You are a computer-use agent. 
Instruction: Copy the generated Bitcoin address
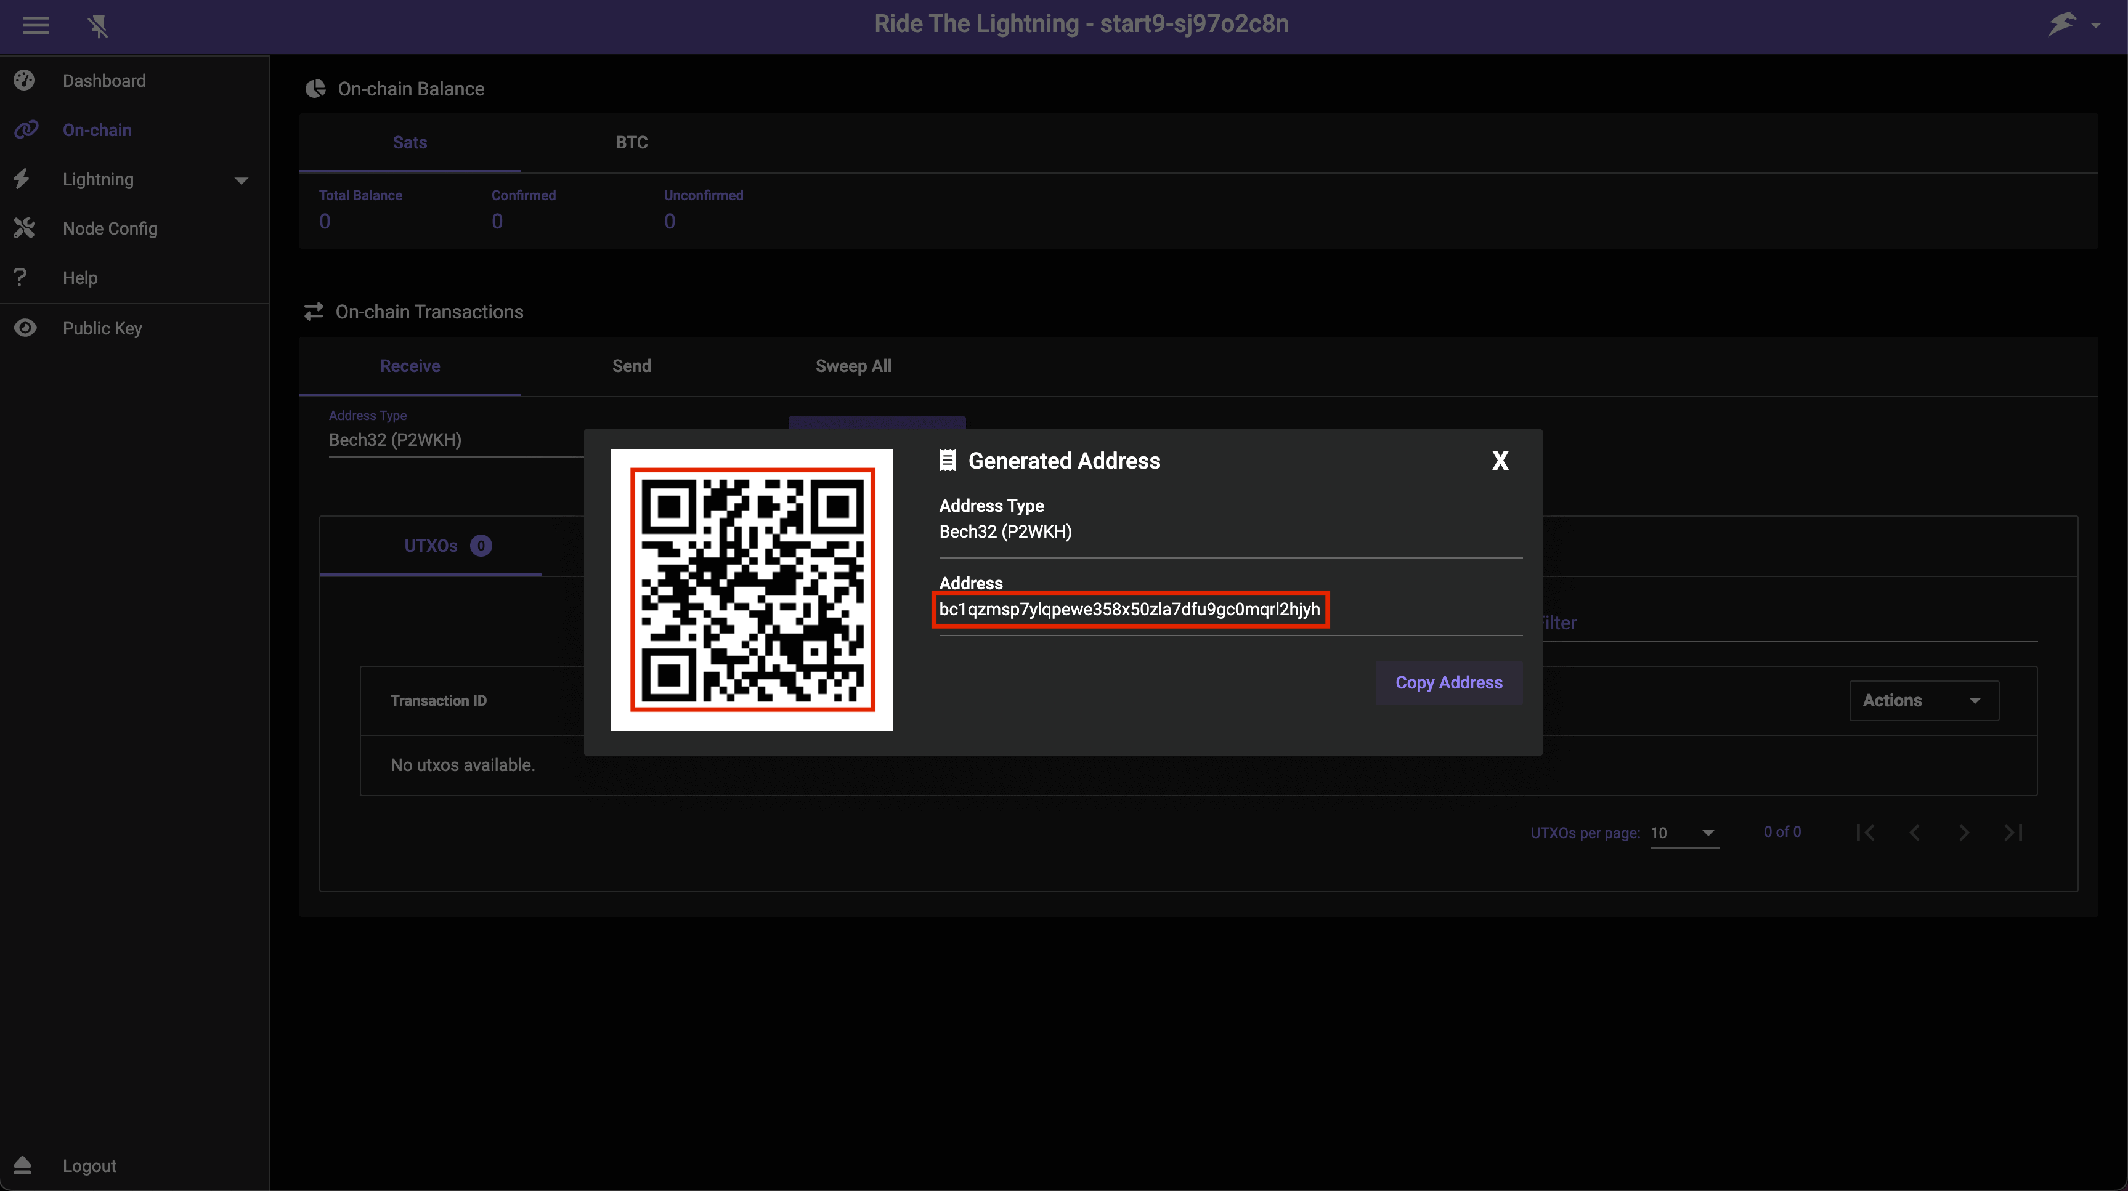point(1449,682)
